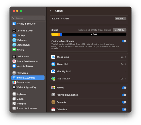This screenshot has width=141, height=125.
Task: Click the Displays sun icon
Action: [14, 35]
